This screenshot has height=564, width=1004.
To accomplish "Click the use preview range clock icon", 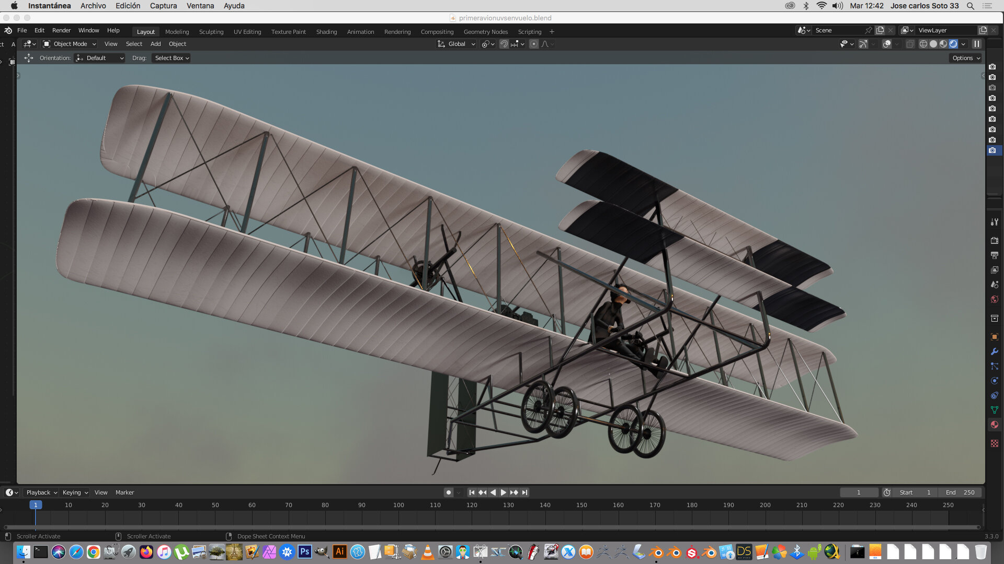I will click(x=887, y=492).
